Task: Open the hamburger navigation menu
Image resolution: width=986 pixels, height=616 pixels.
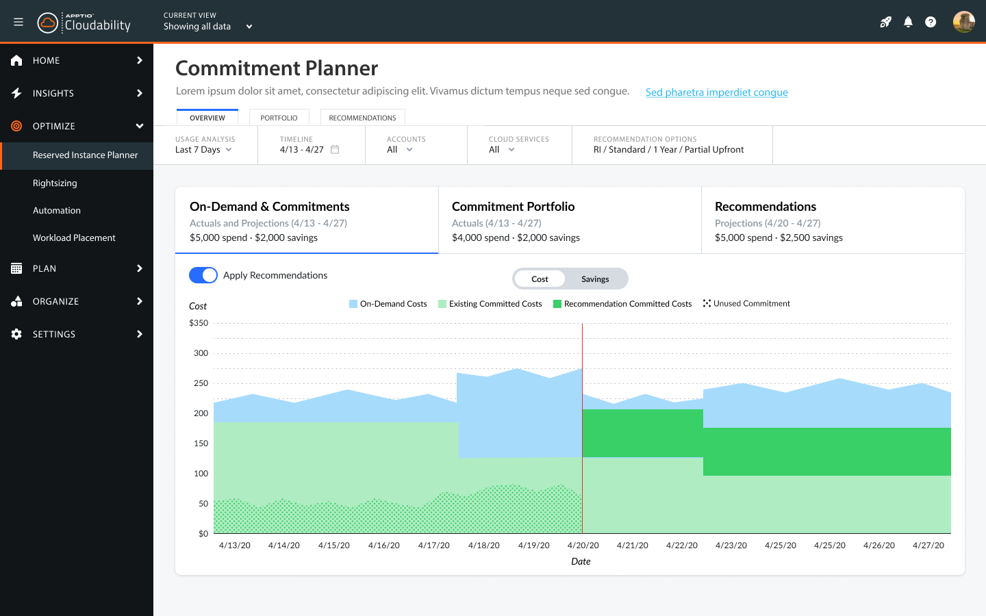Action: click(18, 22)
